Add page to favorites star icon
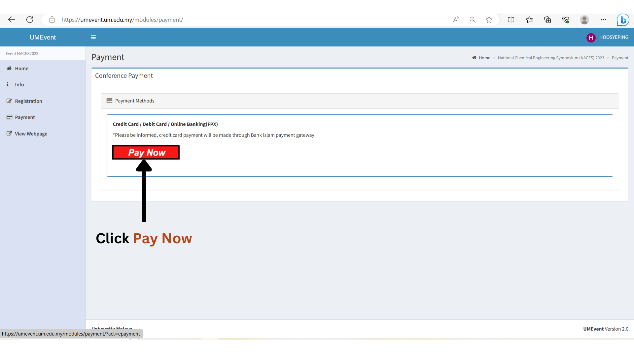This screenshot has width=634, height=356. click(x=489, y=20)
